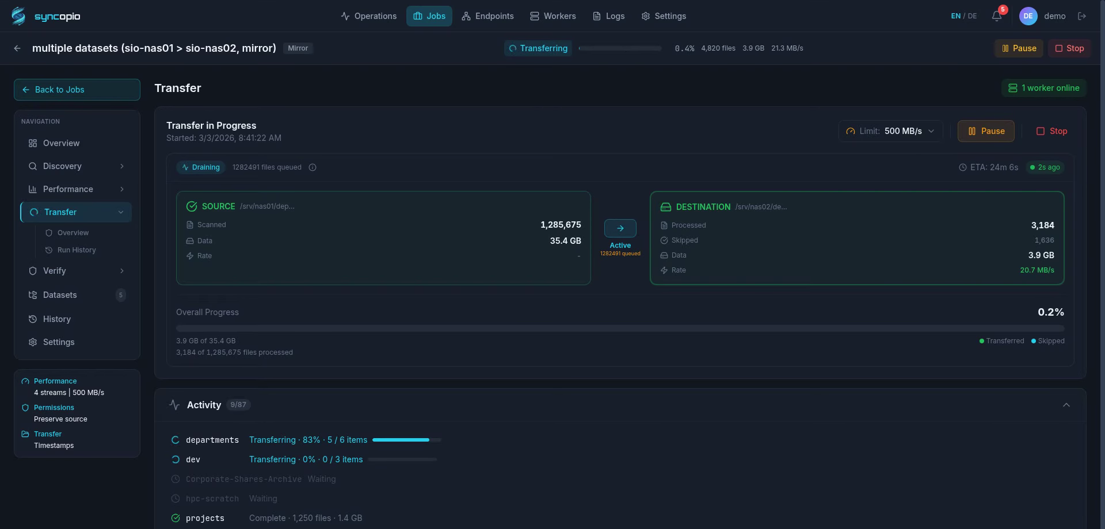Viewport: 1105px width, 529px height.
Task: Open Transfer Overview sub-item
Action: click(x=73, y=233)
